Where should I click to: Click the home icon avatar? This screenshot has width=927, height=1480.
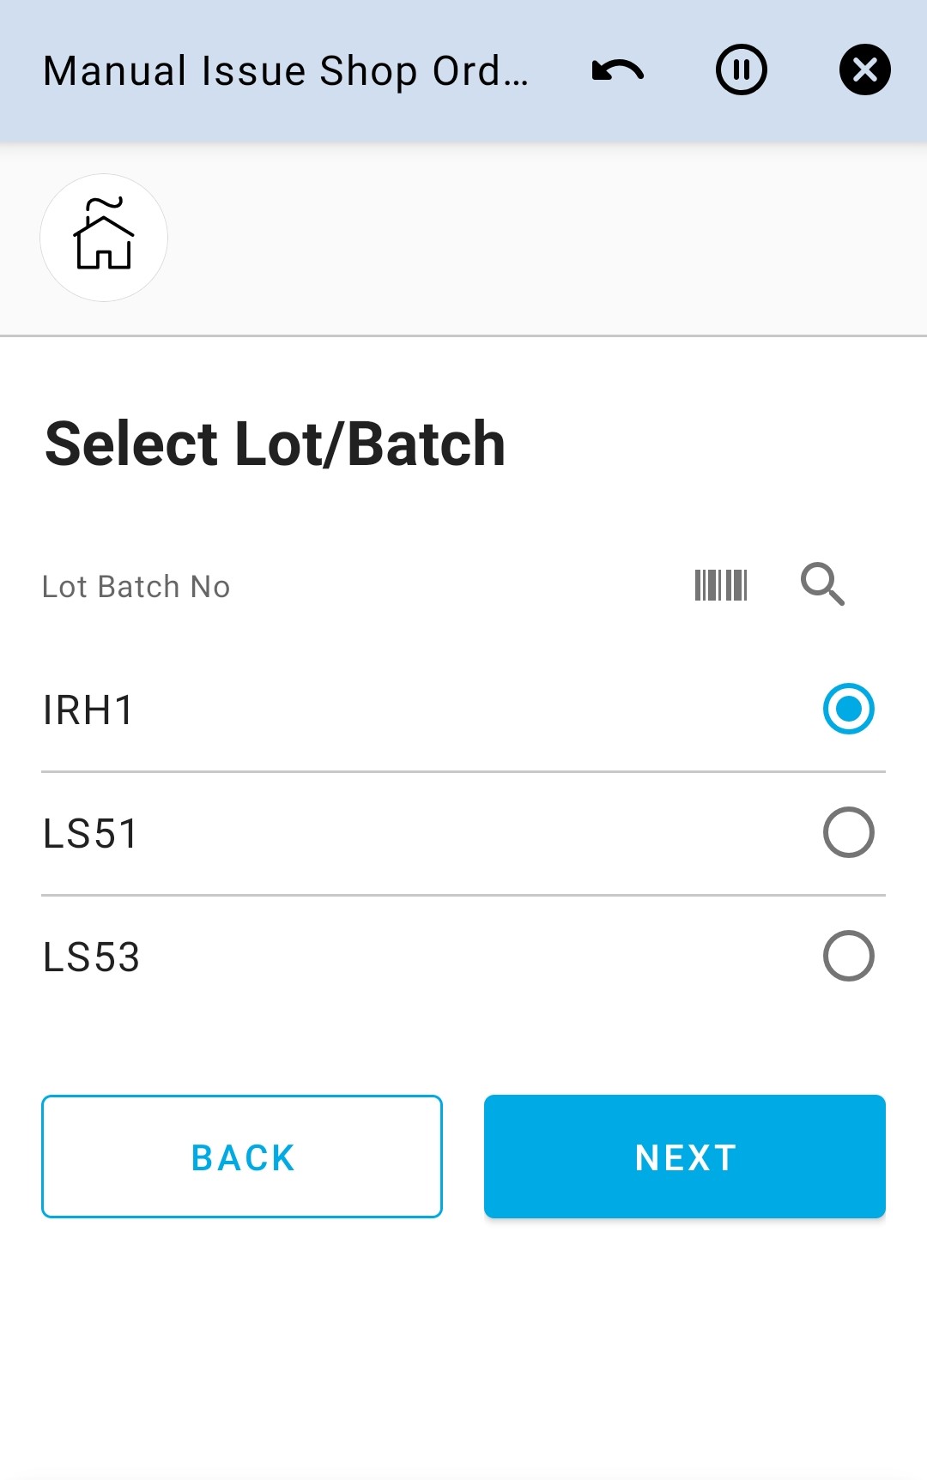click(x=103, y=238)
